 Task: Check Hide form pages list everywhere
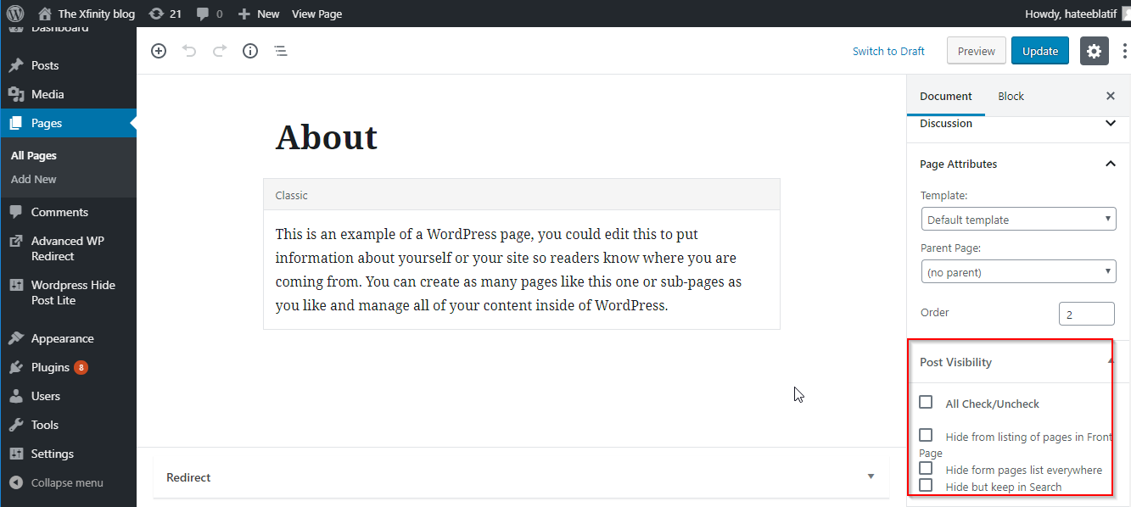926,468
